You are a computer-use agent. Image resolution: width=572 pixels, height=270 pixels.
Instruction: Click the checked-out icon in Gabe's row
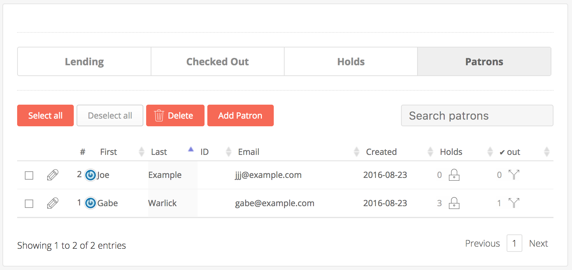click(514, 203)
